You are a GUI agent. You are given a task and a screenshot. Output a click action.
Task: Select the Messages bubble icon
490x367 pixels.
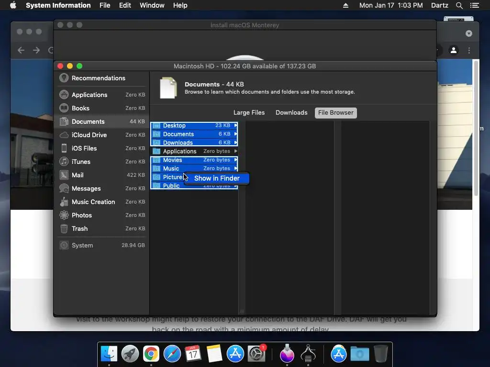pyautogui.click(x=64, y=188)
